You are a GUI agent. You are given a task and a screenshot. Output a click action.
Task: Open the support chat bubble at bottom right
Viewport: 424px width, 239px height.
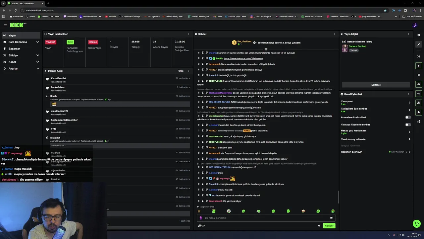pos(417,224)
